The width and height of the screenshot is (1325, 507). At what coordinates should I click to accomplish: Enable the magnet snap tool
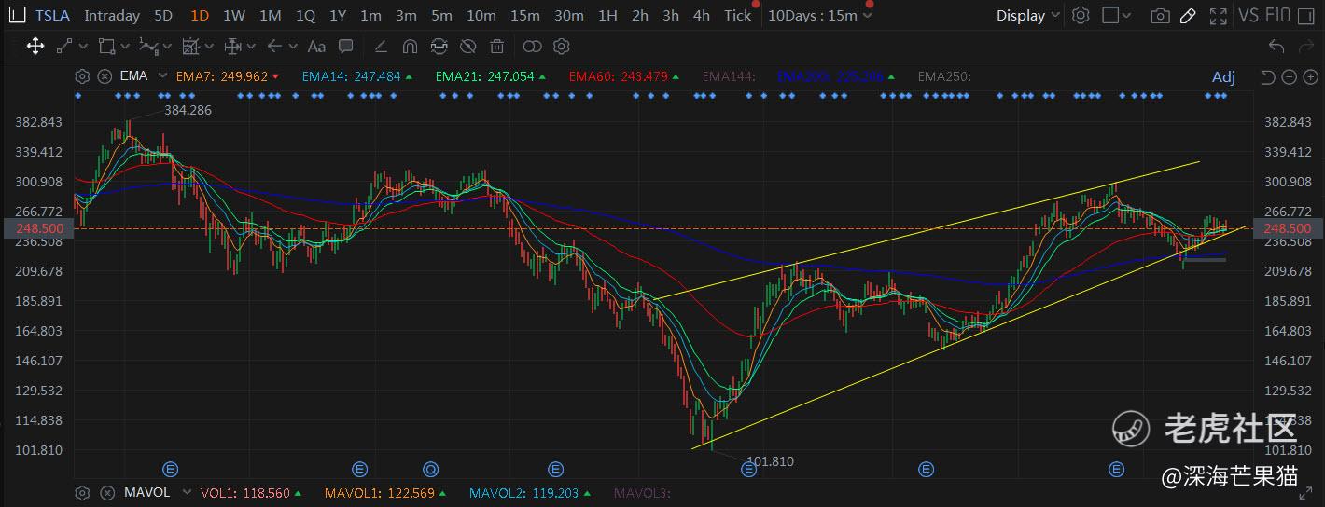410,46
